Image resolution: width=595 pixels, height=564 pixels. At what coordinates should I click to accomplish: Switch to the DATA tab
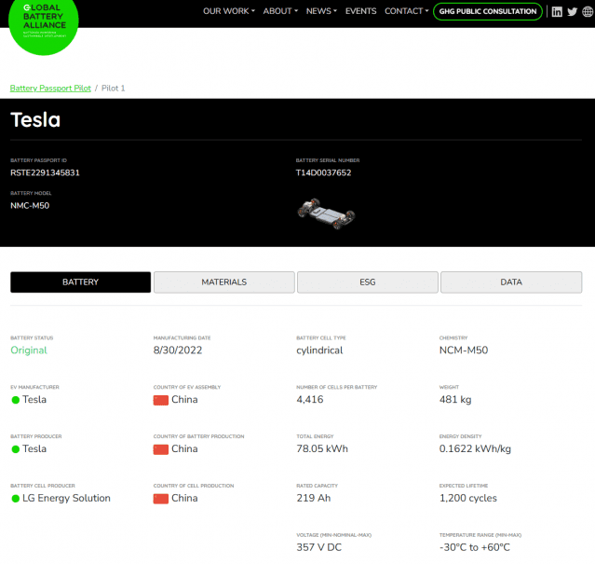511,282
